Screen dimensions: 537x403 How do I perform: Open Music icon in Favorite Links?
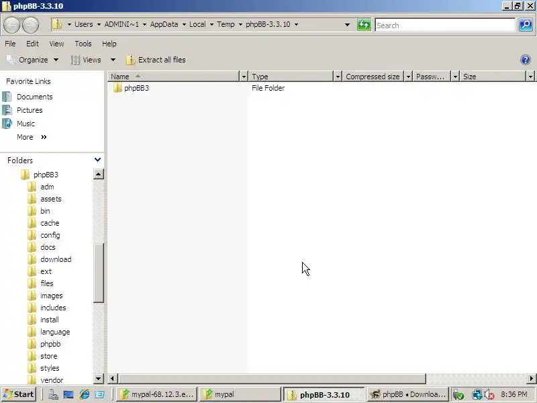point(7,124)
